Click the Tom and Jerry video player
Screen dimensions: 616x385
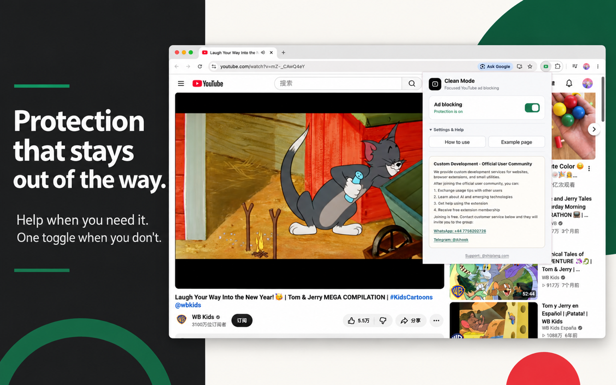point(309,191)
